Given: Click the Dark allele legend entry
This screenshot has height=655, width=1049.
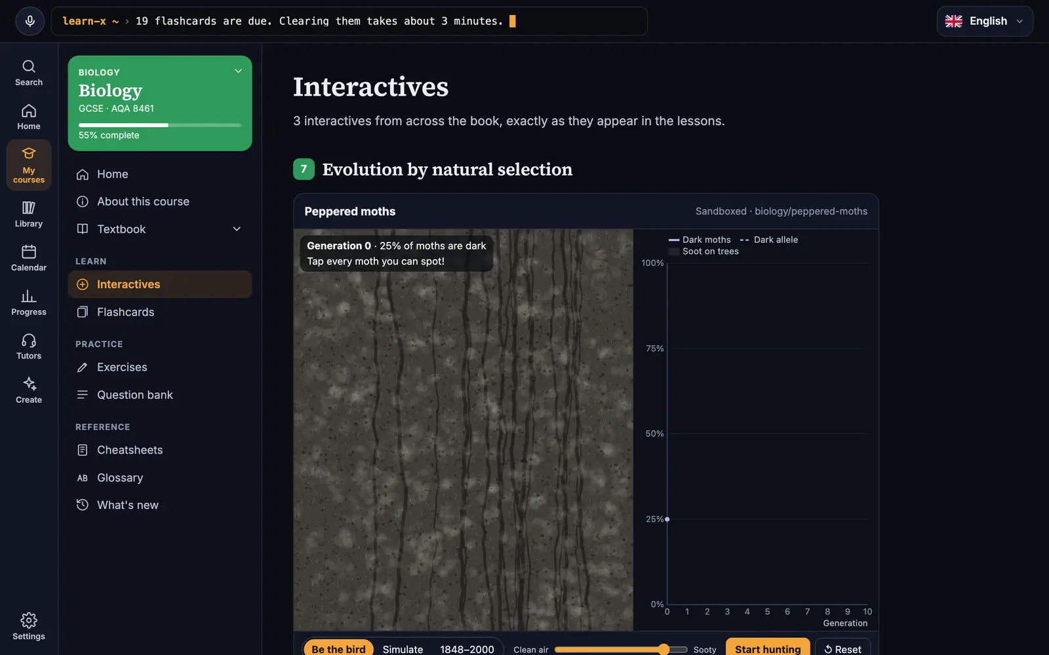Looking at the screenshot, I should [x=768, y=240].
